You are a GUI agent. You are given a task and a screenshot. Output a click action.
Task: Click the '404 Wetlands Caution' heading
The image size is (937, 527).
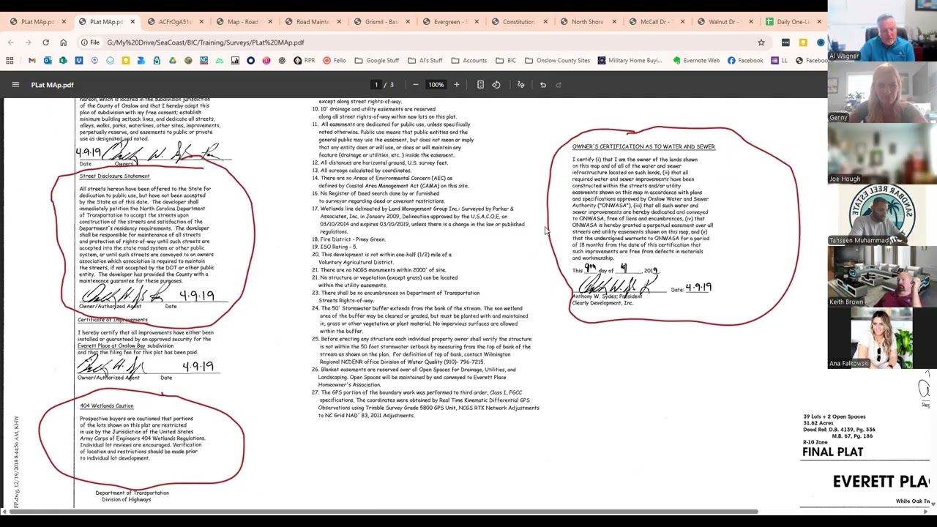[x=107, y=406]
